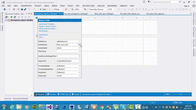The image size is (196, 110).
Task: Open the ARCHITECTURE menu
Action: pos(88,6)
